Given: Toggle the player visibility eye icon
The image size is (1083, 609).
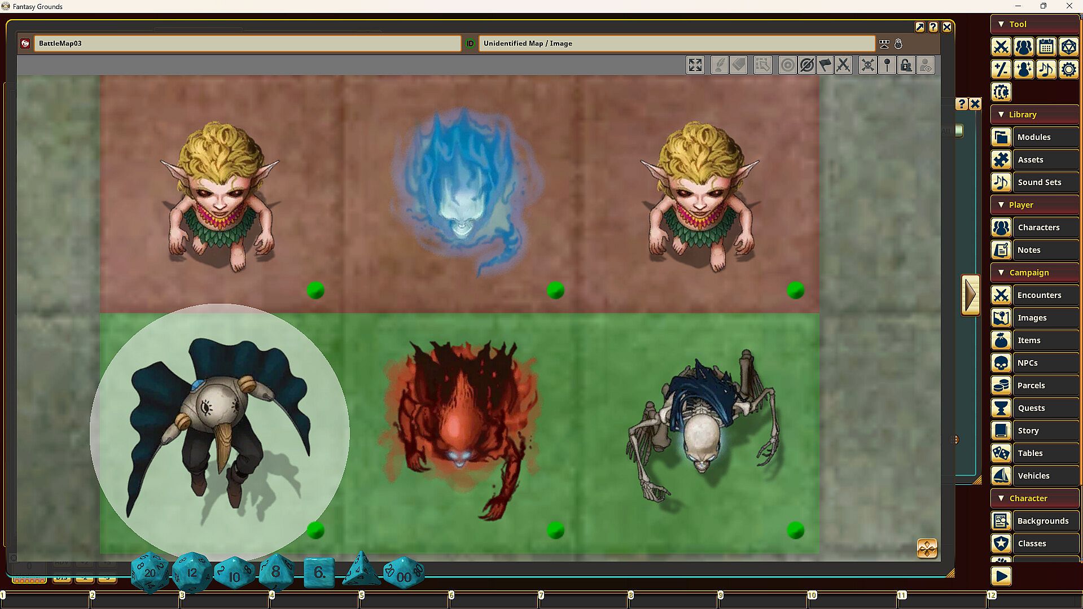Looking at the screenshot, I should point(926,65).
